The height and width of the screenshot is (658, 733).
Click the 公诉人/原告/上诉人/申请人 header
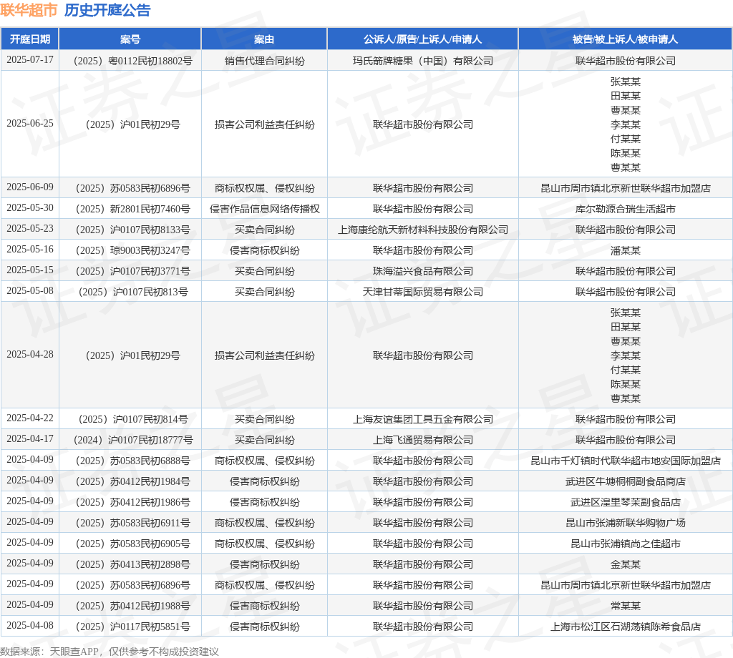[422, 39]
